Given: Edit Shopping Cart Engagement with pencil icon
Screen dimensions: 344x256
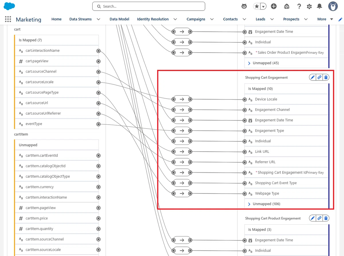Looking at the screenshot, I should point(312,77).
